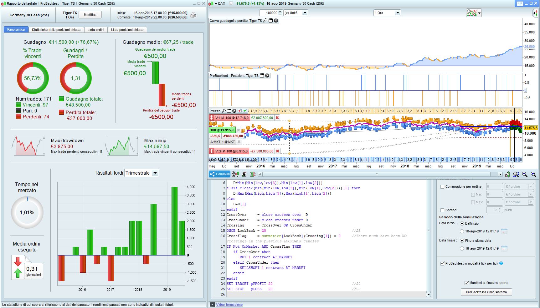The width and height of the screenshot is (540, 308).
Task: Open the on-screen keyboard icon in title bar
Action: 520,3
